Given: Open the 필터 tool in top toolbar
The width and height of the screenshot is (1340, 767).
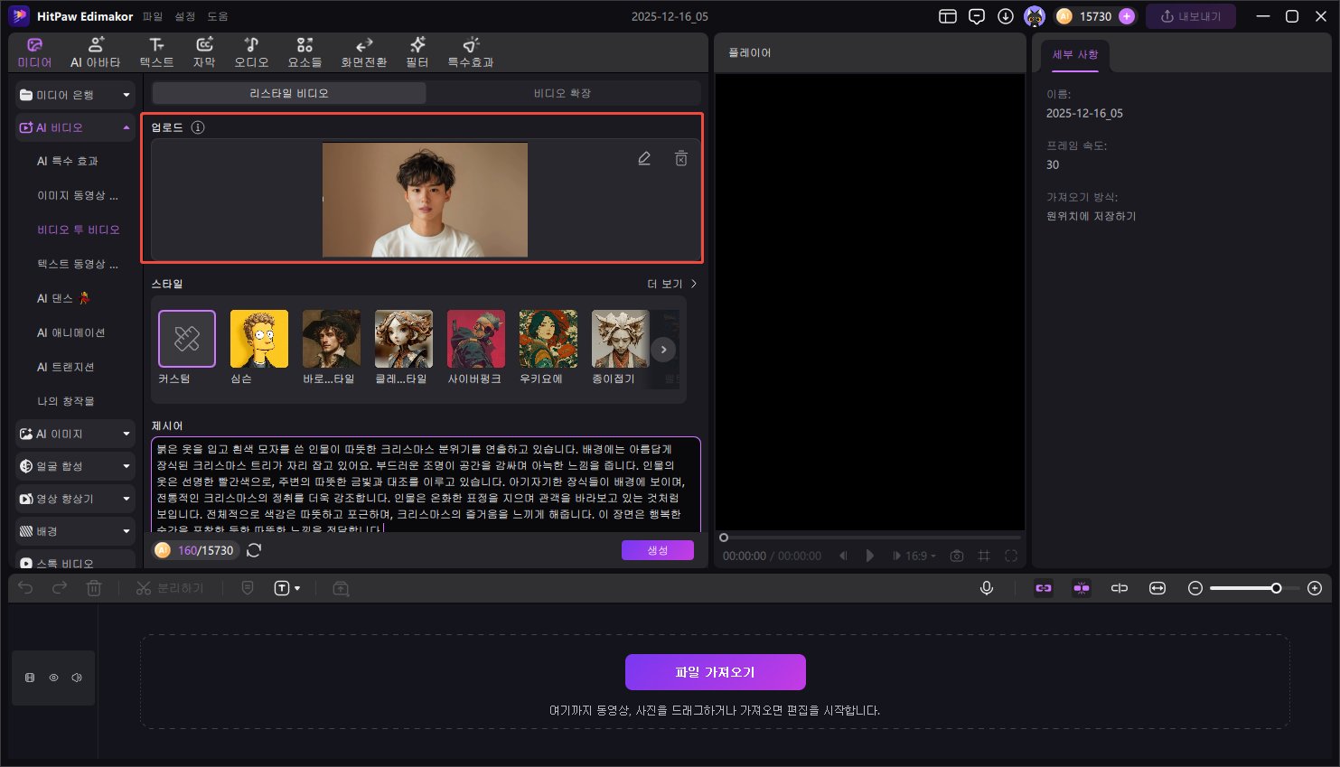Looking at the screenshot, I should pyautogui.click(x=417, y=52).
